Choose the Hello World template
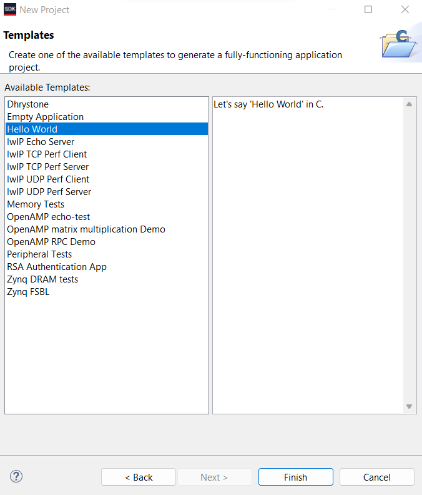 coord(32,129)
